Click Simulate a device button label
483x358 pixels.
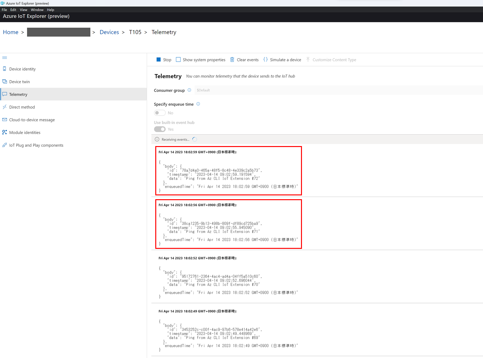click(285, 60)
